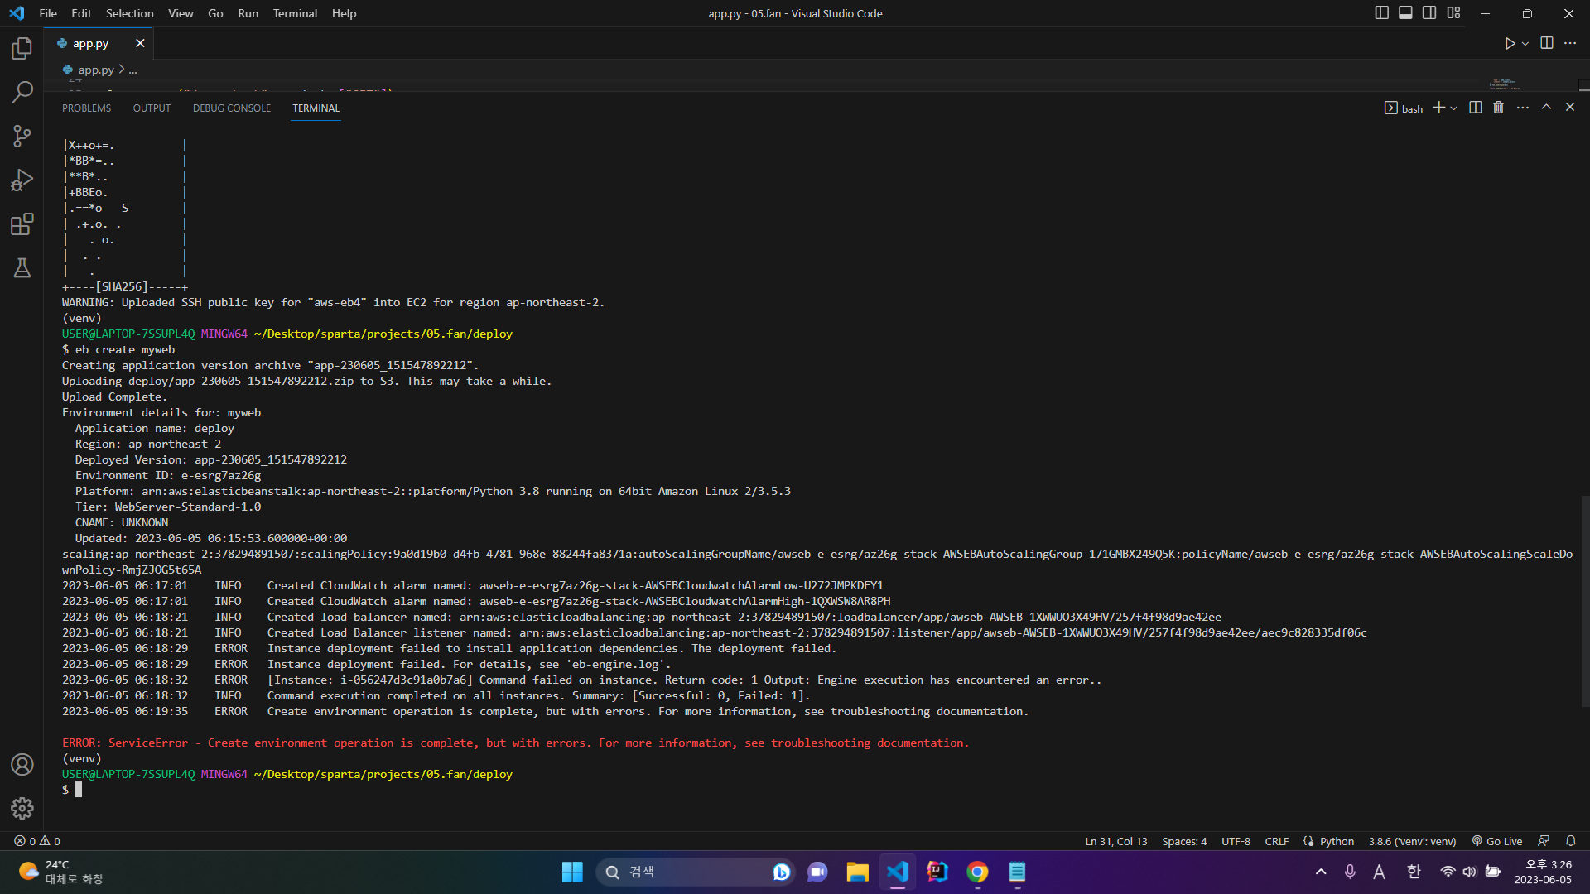The width and height of the screenshot is (1590, 894).
Task: Go to line via Ln 31, Col 13
Action: (x=1116, y=841)
